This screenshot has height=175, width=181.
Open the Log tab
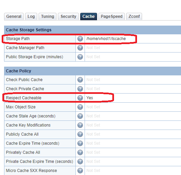pos(31,16)
